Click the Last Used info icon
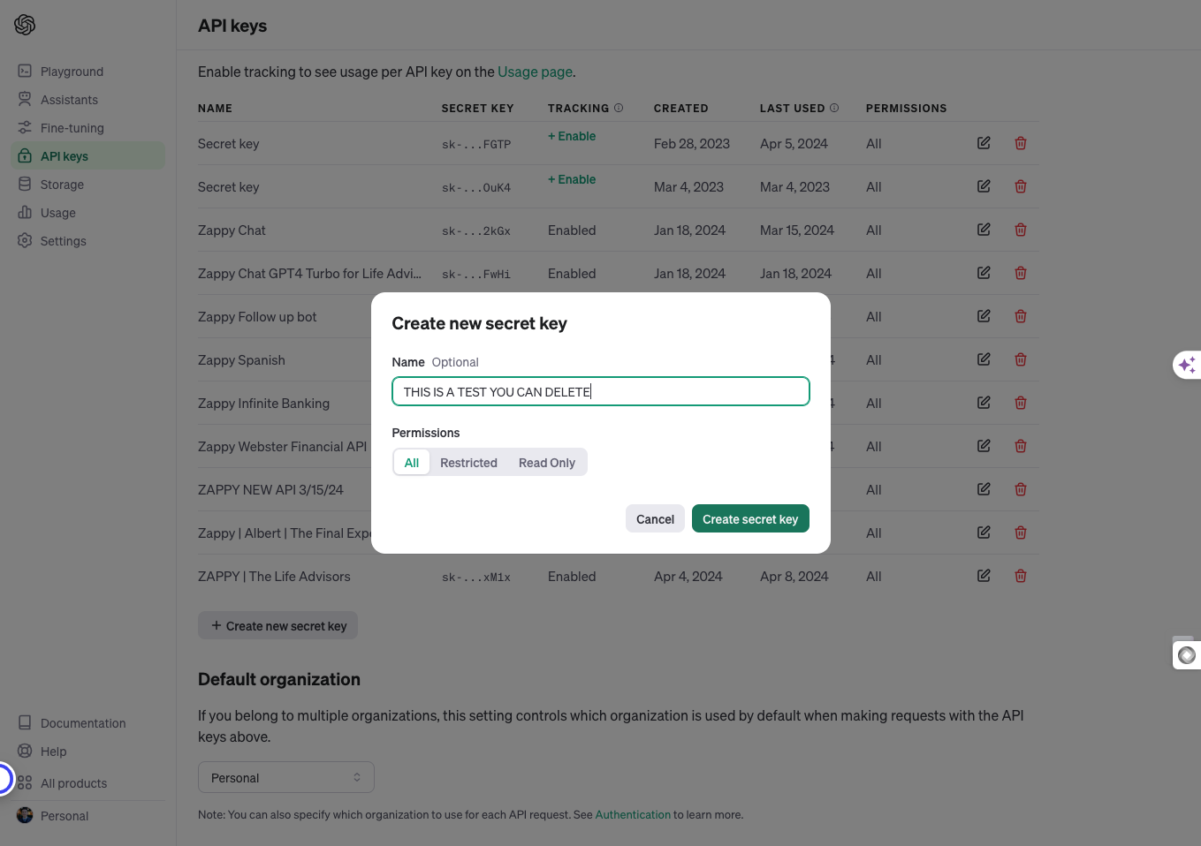Viewport: 1201px width, 846px height. pos(834,108)
